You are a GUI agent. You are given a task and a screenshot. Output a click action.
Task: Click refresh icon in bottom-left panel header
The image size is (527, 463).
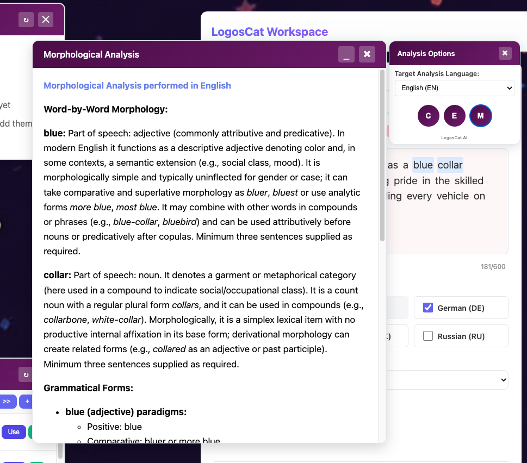26,374
